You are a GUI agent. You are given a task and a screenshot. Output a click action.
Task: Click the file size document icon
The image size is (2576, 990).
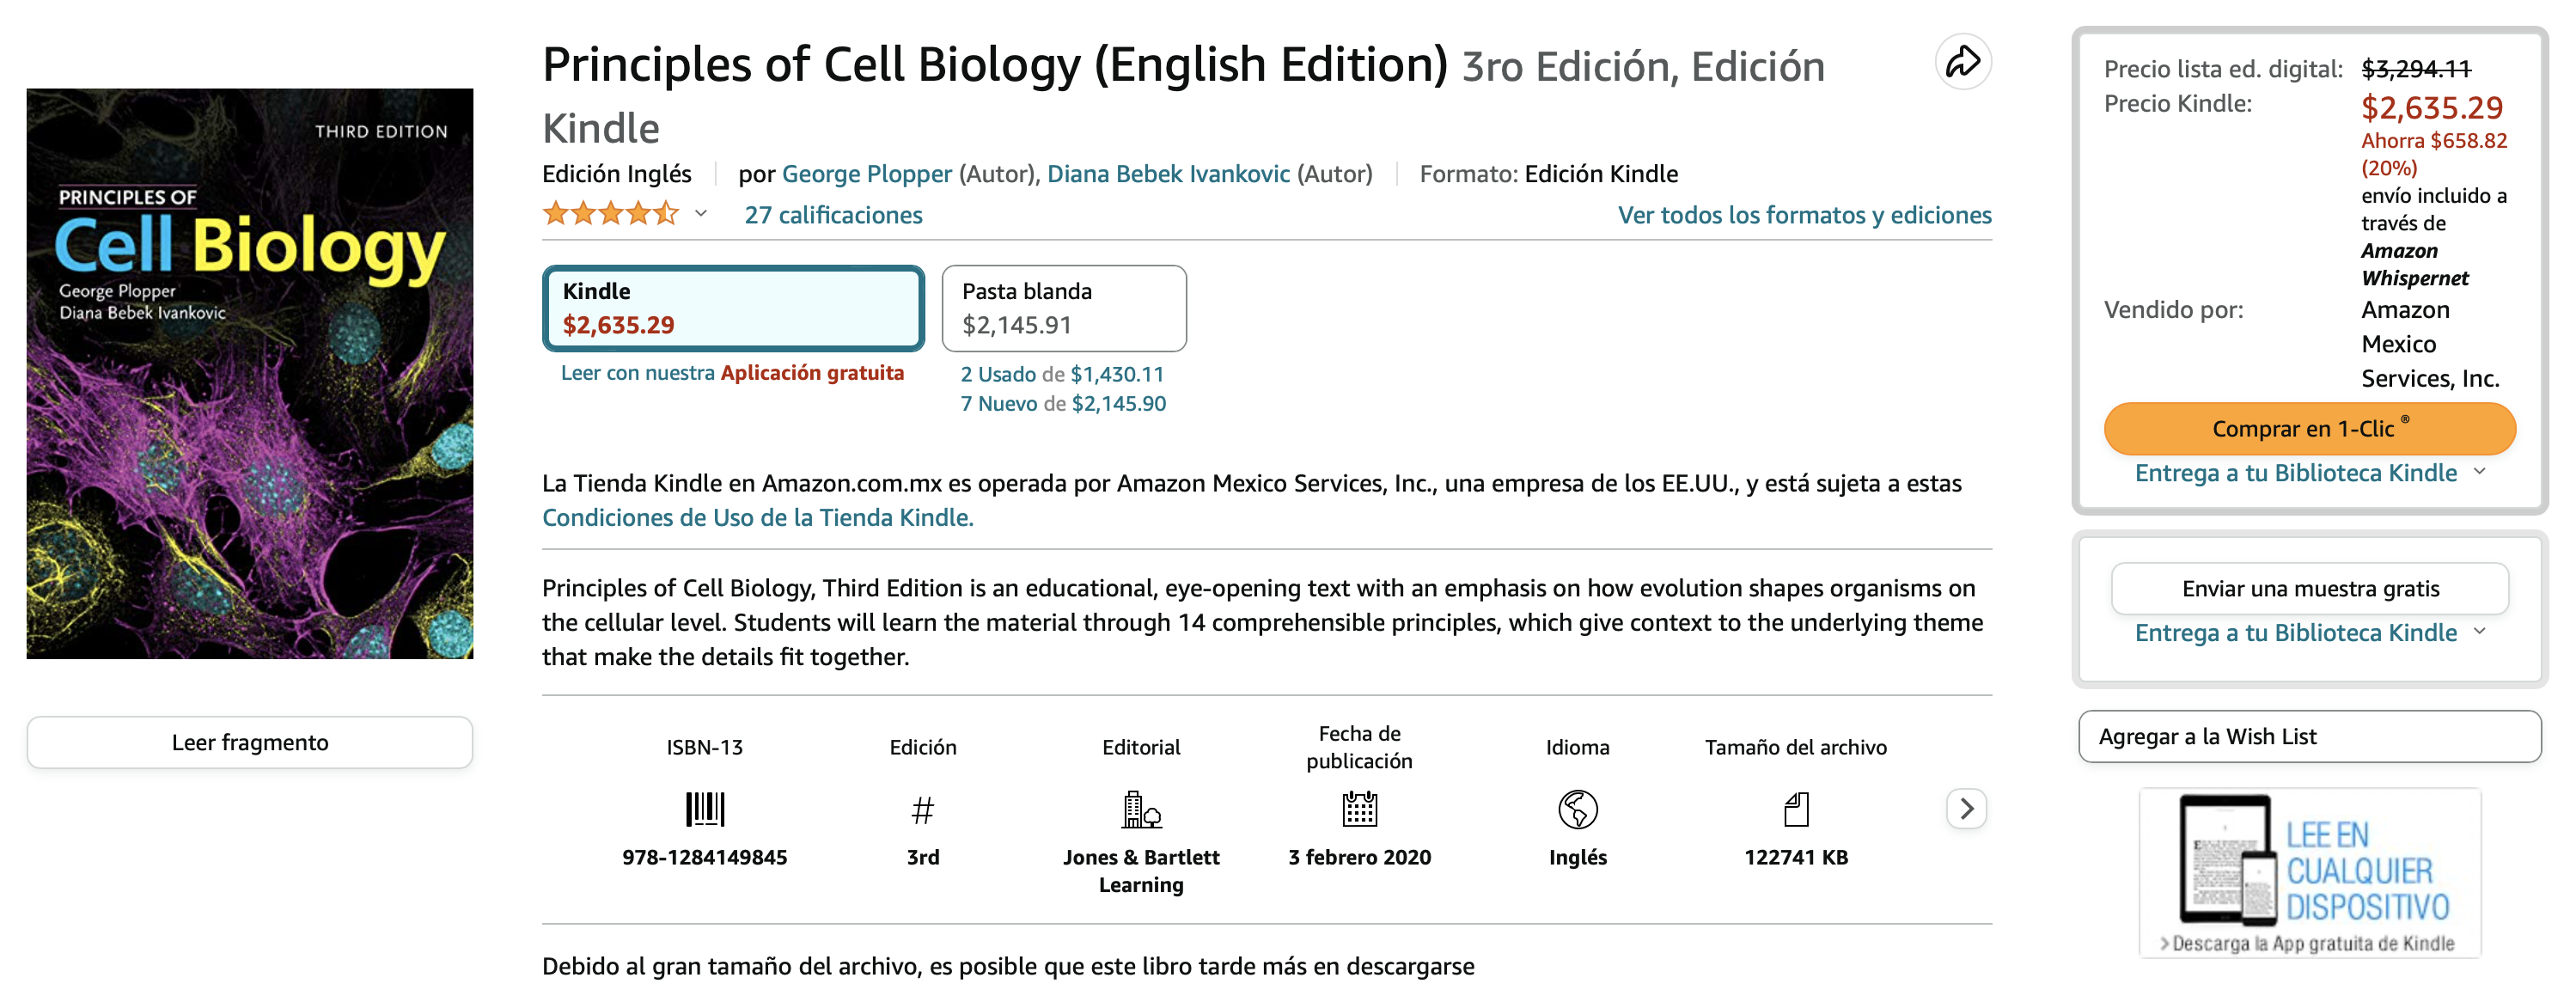1796,809
